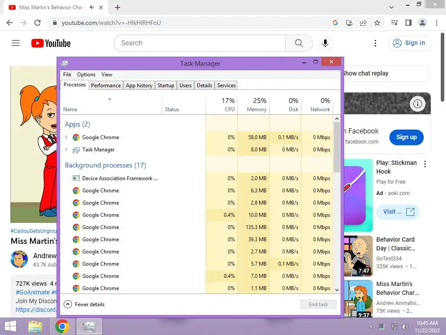Click the End task button
Image resolution: width=446 pixels, height=335 pixels.
point(318,304)
